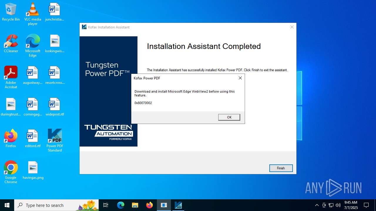The height and width of the screenshot is (211, 376).
Task: Open the clock showing 9:45 AM
Action: pos(351,205)
